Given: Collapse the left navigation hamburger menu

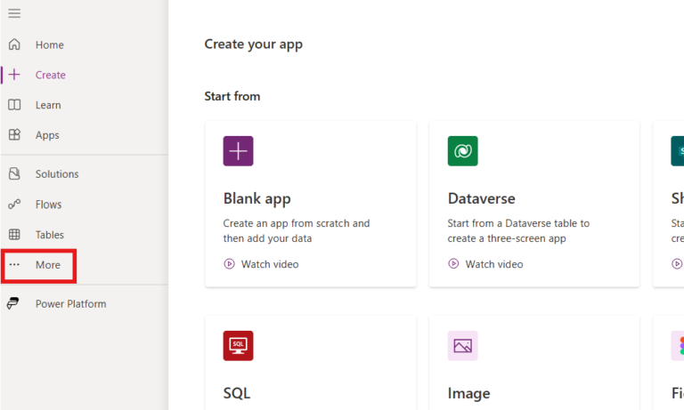Looking at the screenshot, I should click(14, 13).
